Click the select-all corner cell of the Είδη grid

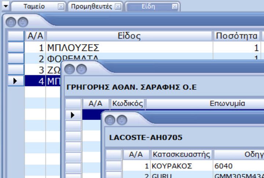click(16, 36)
